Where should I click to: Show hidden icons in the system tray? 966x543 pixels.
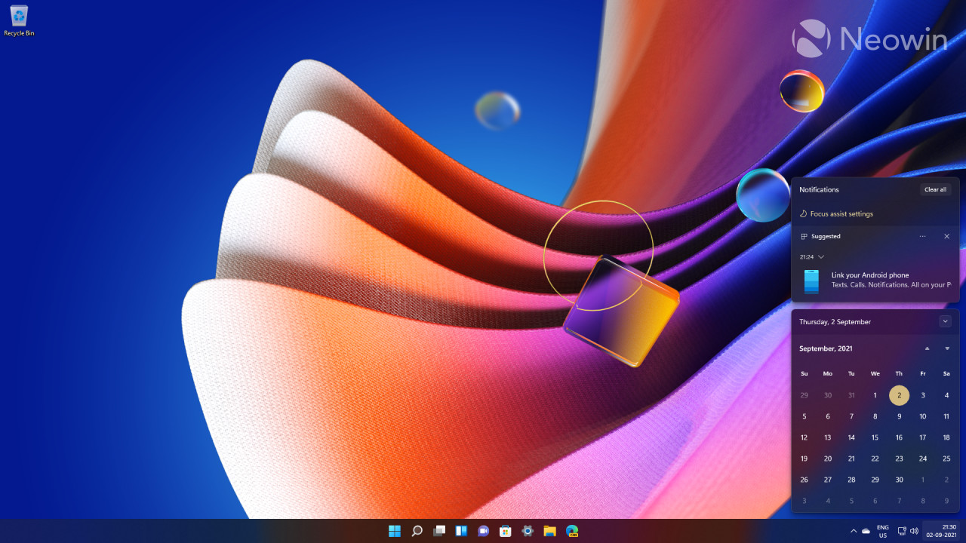pos(854,531)
